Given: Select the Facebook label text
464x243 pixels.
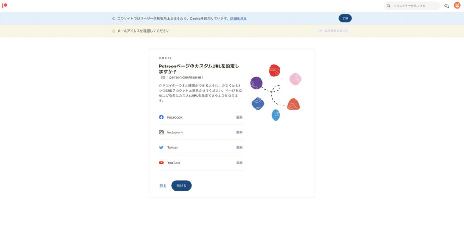Looking at the screenshot, I should click(174, 117).
